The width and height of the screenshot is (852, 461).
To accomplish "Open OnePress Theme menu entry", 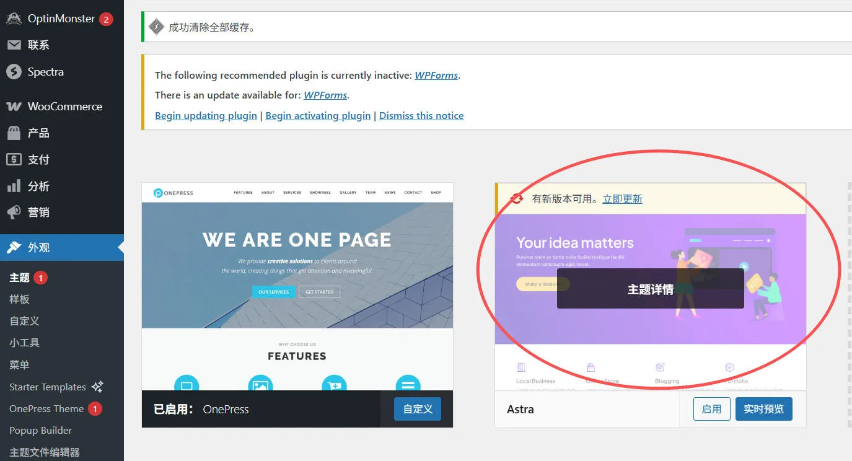I will pyautogui.click(x=46, y=408).
